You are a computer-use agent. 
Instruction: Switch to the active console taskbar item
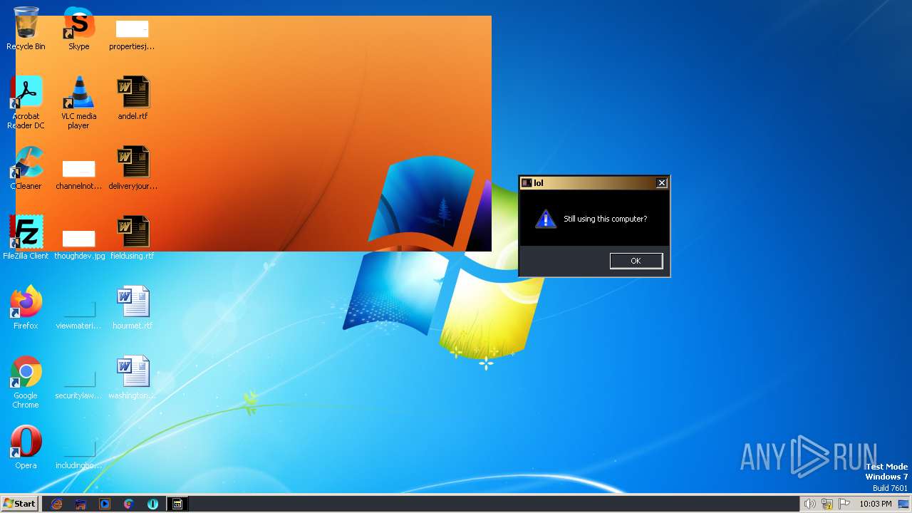[178, 504]
